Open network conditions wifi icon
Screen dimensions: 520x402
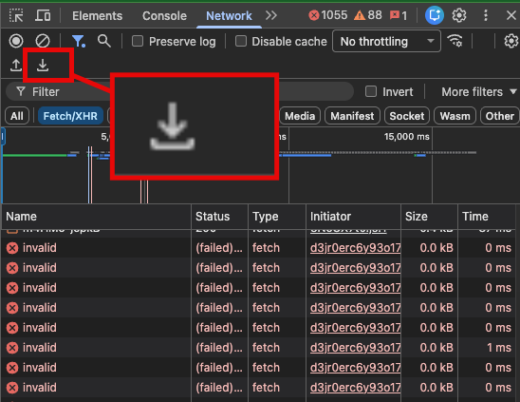(x=455, y=41)
